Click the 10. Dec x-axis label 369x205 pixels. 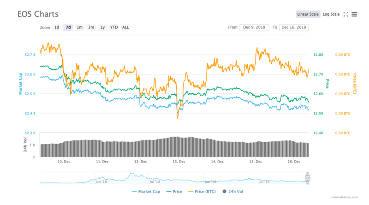point(64,162)
